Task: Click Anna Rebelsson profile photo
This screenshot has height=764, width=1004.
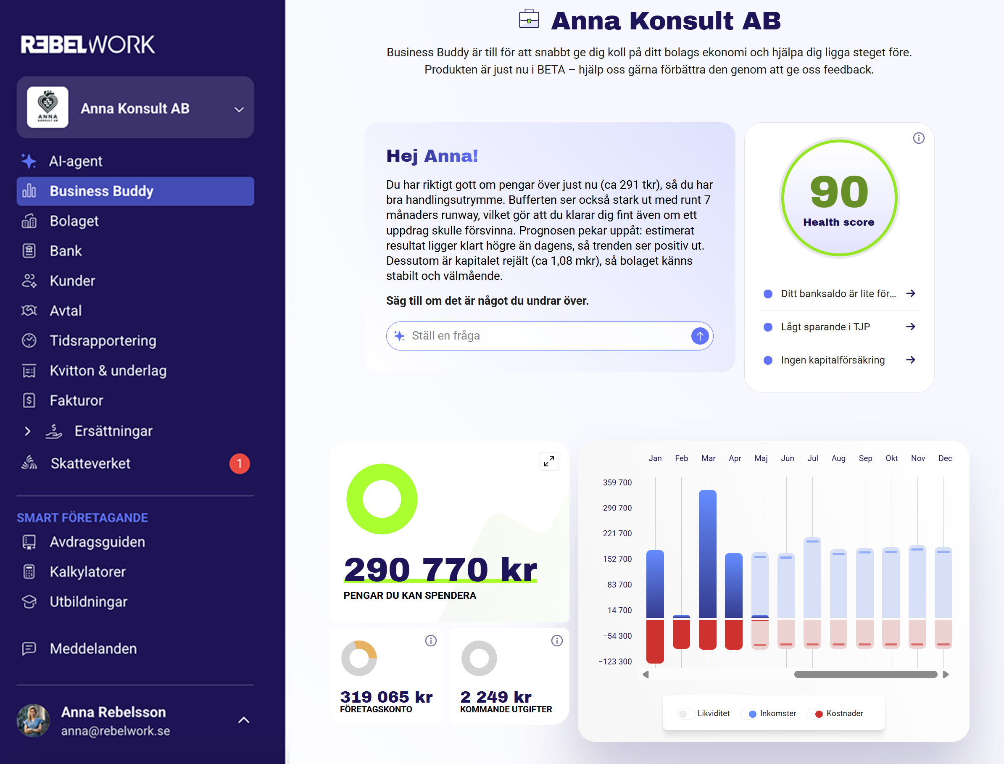Action: [33, 720]
